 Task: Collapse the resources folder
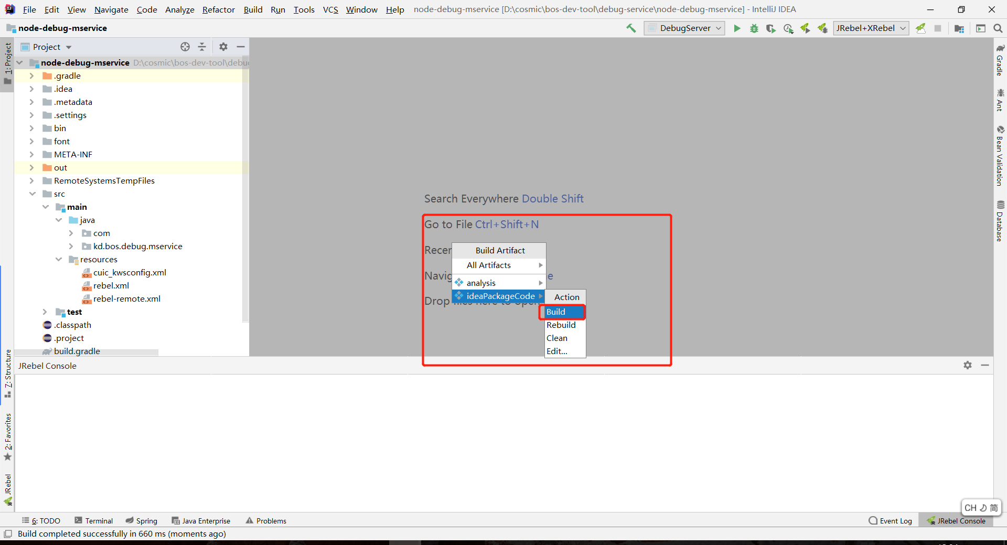tap(58, 259)
